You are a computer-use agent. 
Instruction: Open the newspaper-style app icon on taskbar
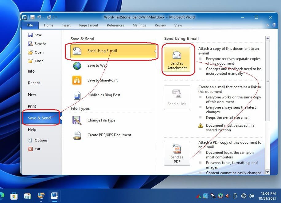pos(27,196)
